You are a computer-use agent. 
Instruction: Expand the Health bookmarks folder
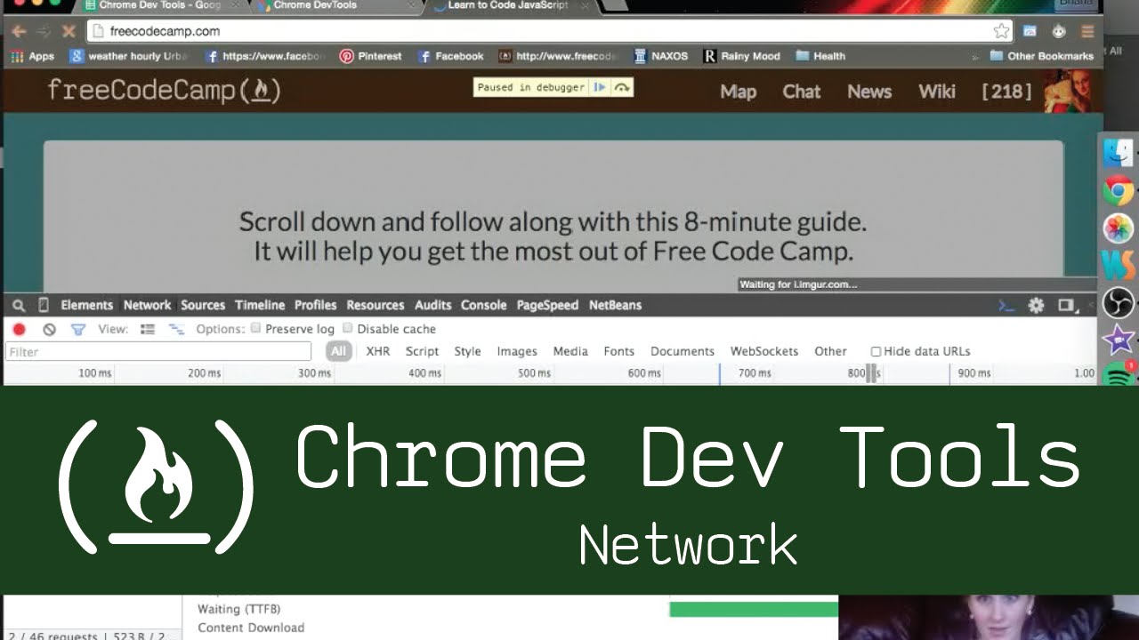pyautogui.click(x=820, y=56)
